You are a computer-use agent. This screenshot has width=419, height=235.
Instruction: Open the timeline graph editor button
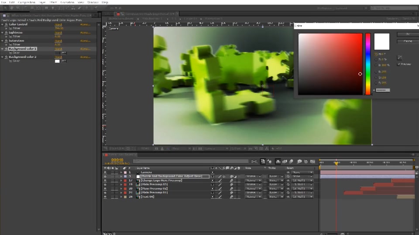pyautogui.click(x=313, y=161)
